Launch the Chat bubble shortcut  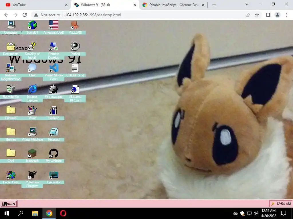[x=32, y=68]
